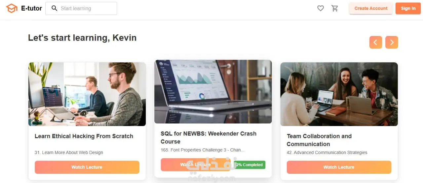
Task: Go to previous courses with left arrow
Action: (x=376, y=42)
